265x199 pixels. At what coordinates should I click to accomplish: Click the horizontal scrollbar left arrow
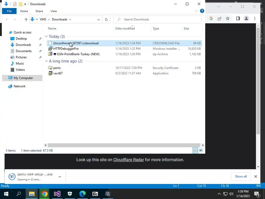click(x=46, y=145)
